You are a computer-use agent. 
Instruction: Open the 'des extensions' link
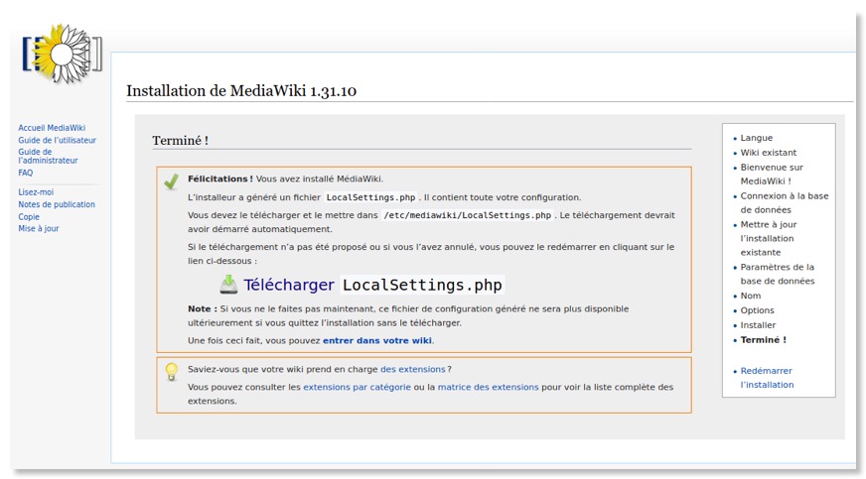coord(412,369)
